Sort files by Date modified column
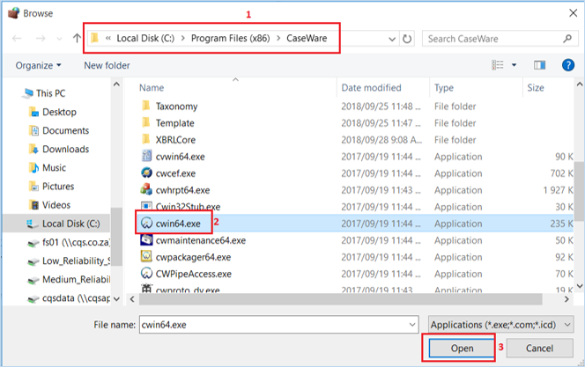The height and width of the screenshot is (367, 585). pyautogui.click(x=372, y=88)
